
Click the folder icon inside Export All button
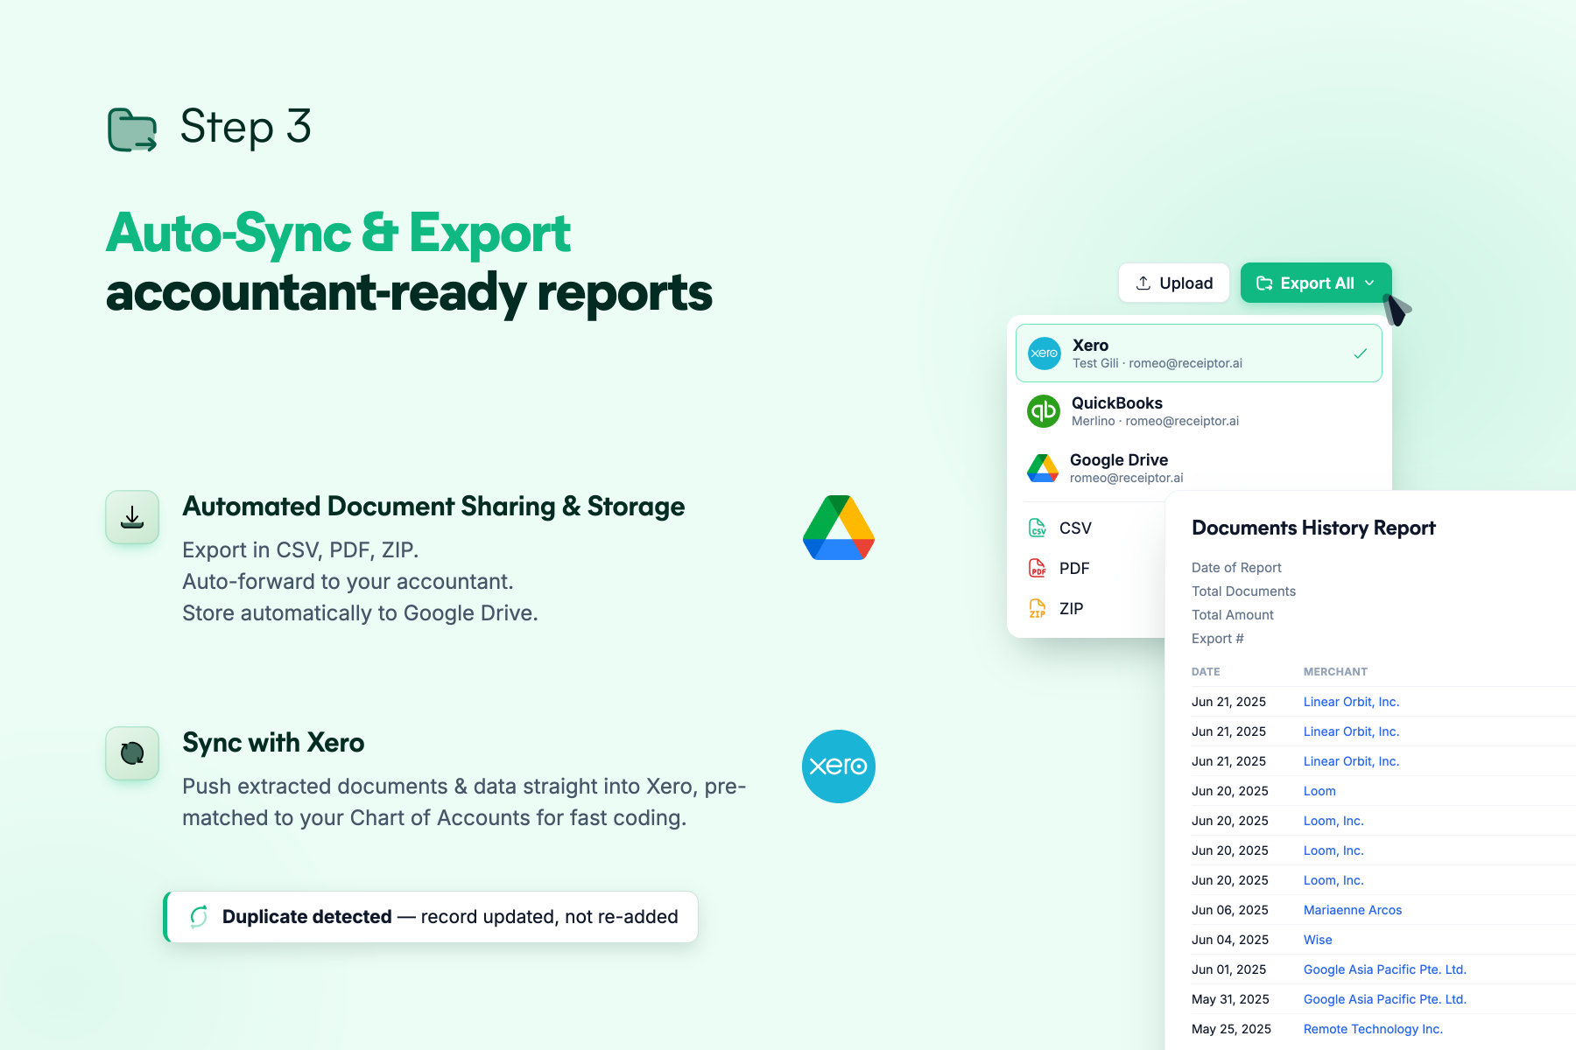pos(1264,283)
